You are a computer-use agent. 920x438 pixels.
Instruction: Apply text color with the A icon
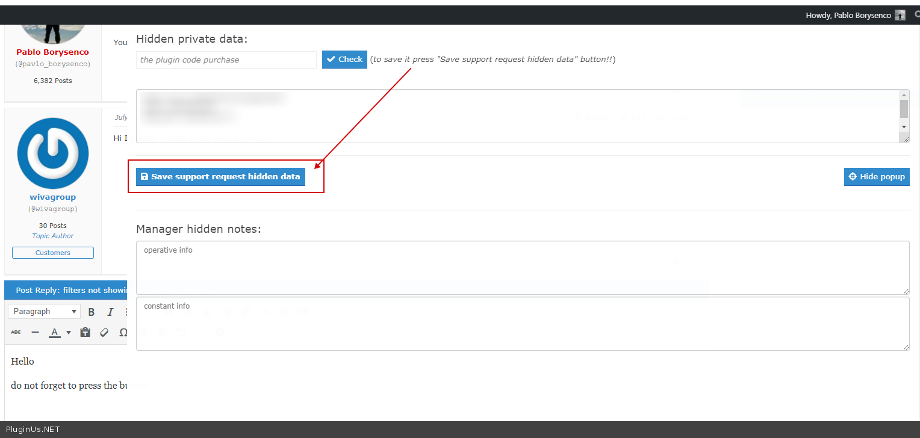(x=55, y=332)
